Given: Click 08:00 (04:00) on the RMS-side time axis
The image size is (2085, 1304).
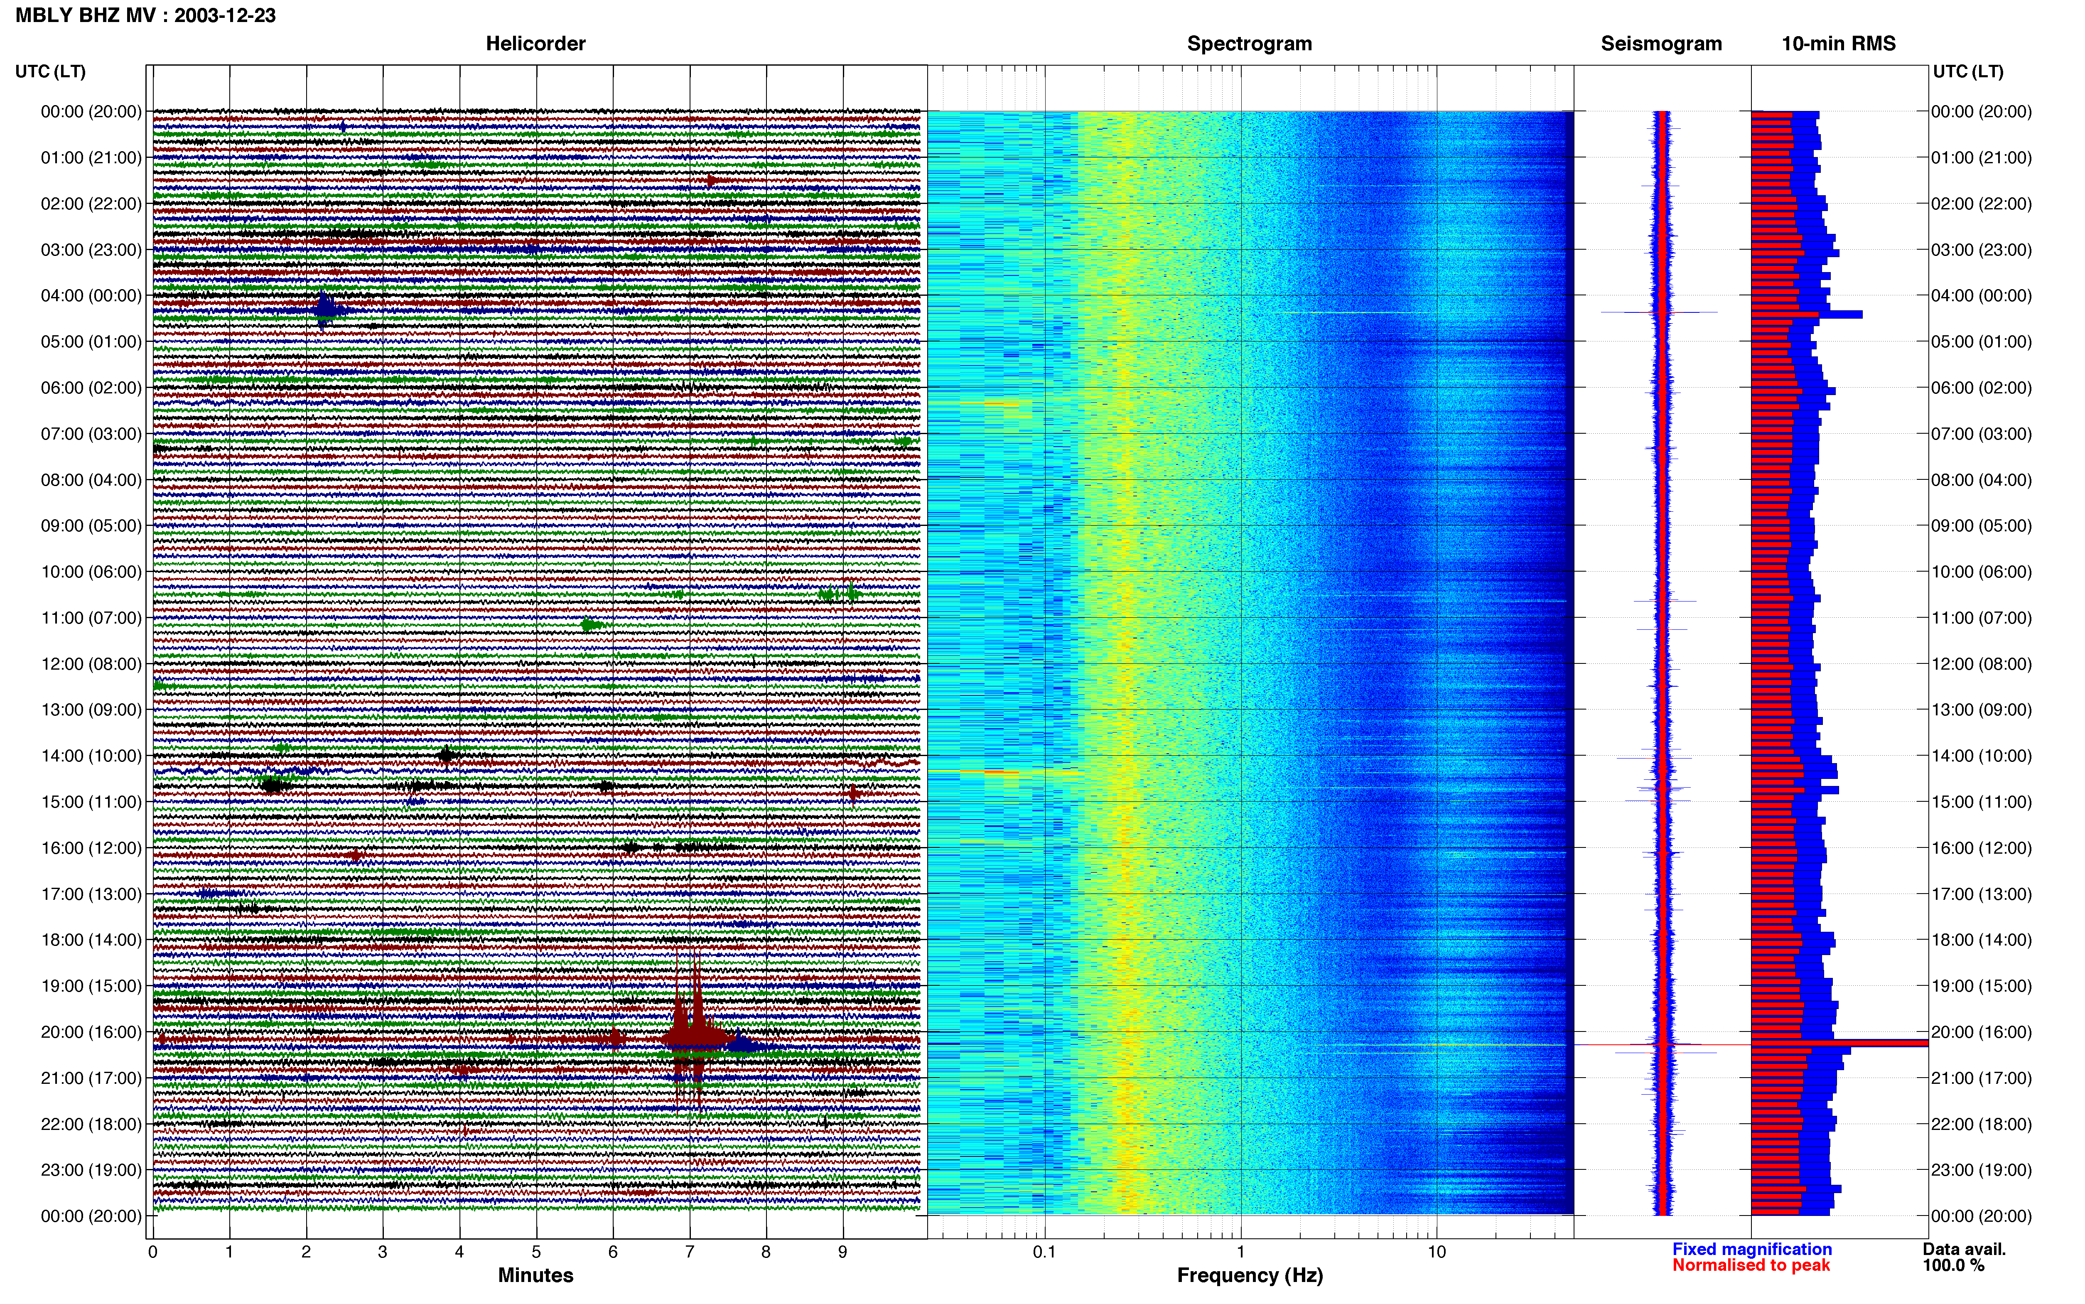Looking at the screenshot, I should (x=1982, y=479).
